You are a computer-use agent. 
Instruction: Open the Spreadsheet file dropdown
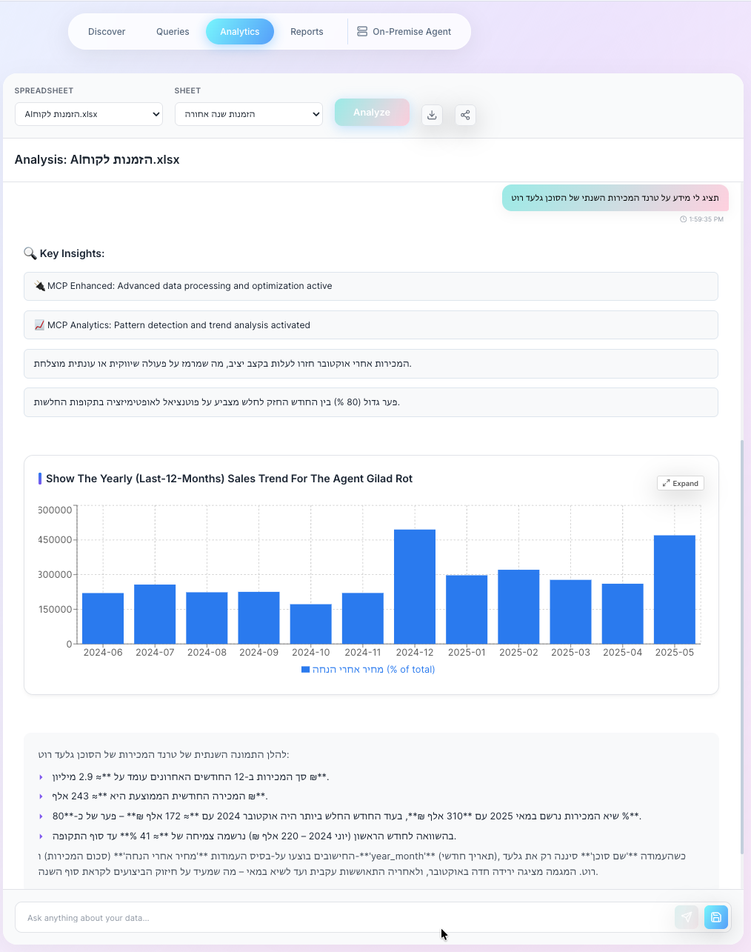pos(89,114)
